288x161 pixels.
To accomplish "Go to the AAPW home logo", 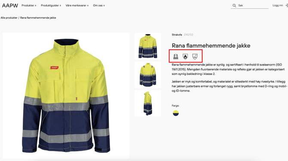I will point(10,6).
